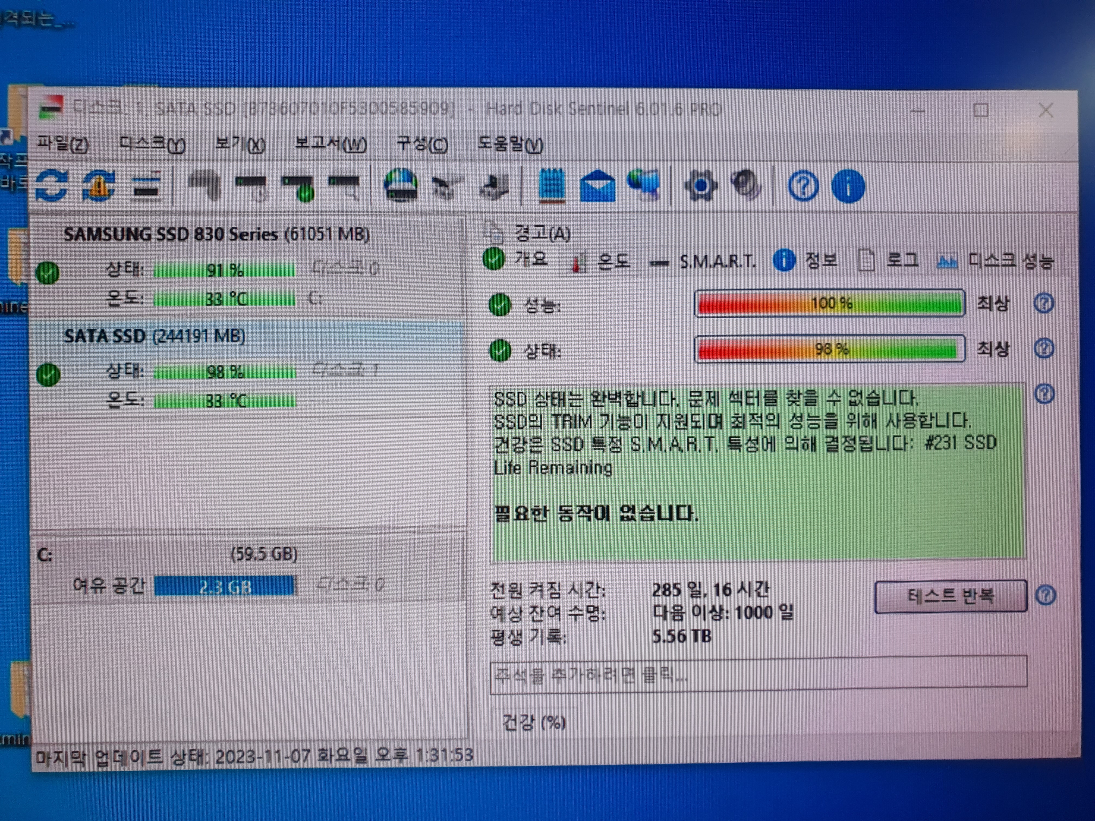Click the help icon beside 상태 bar
Image resolution: width=1095 pixels, height=821 pixels.
click(x=1044, y=348)
